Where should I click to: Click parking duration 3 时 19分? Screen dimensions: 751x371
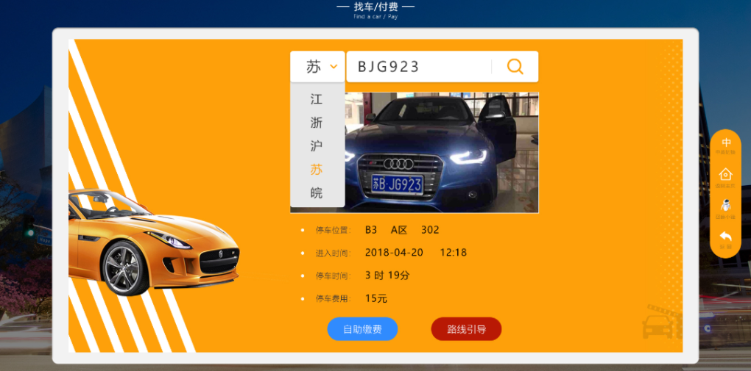pyautogui.click(x=387, y=275)
